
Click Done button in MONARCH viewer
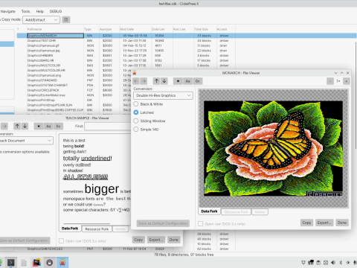point(342,223)
